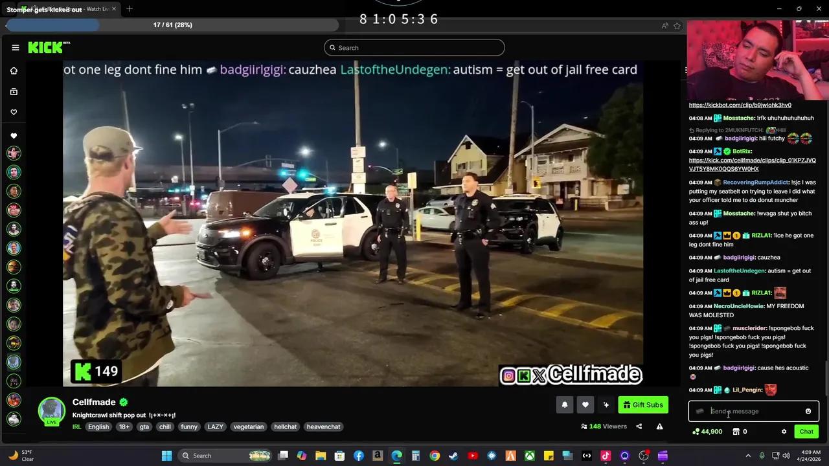The width and height of the screenshot is (829, 466).
Task: Click the sparkle button next to Gift Subs
Action: (606, 405)
